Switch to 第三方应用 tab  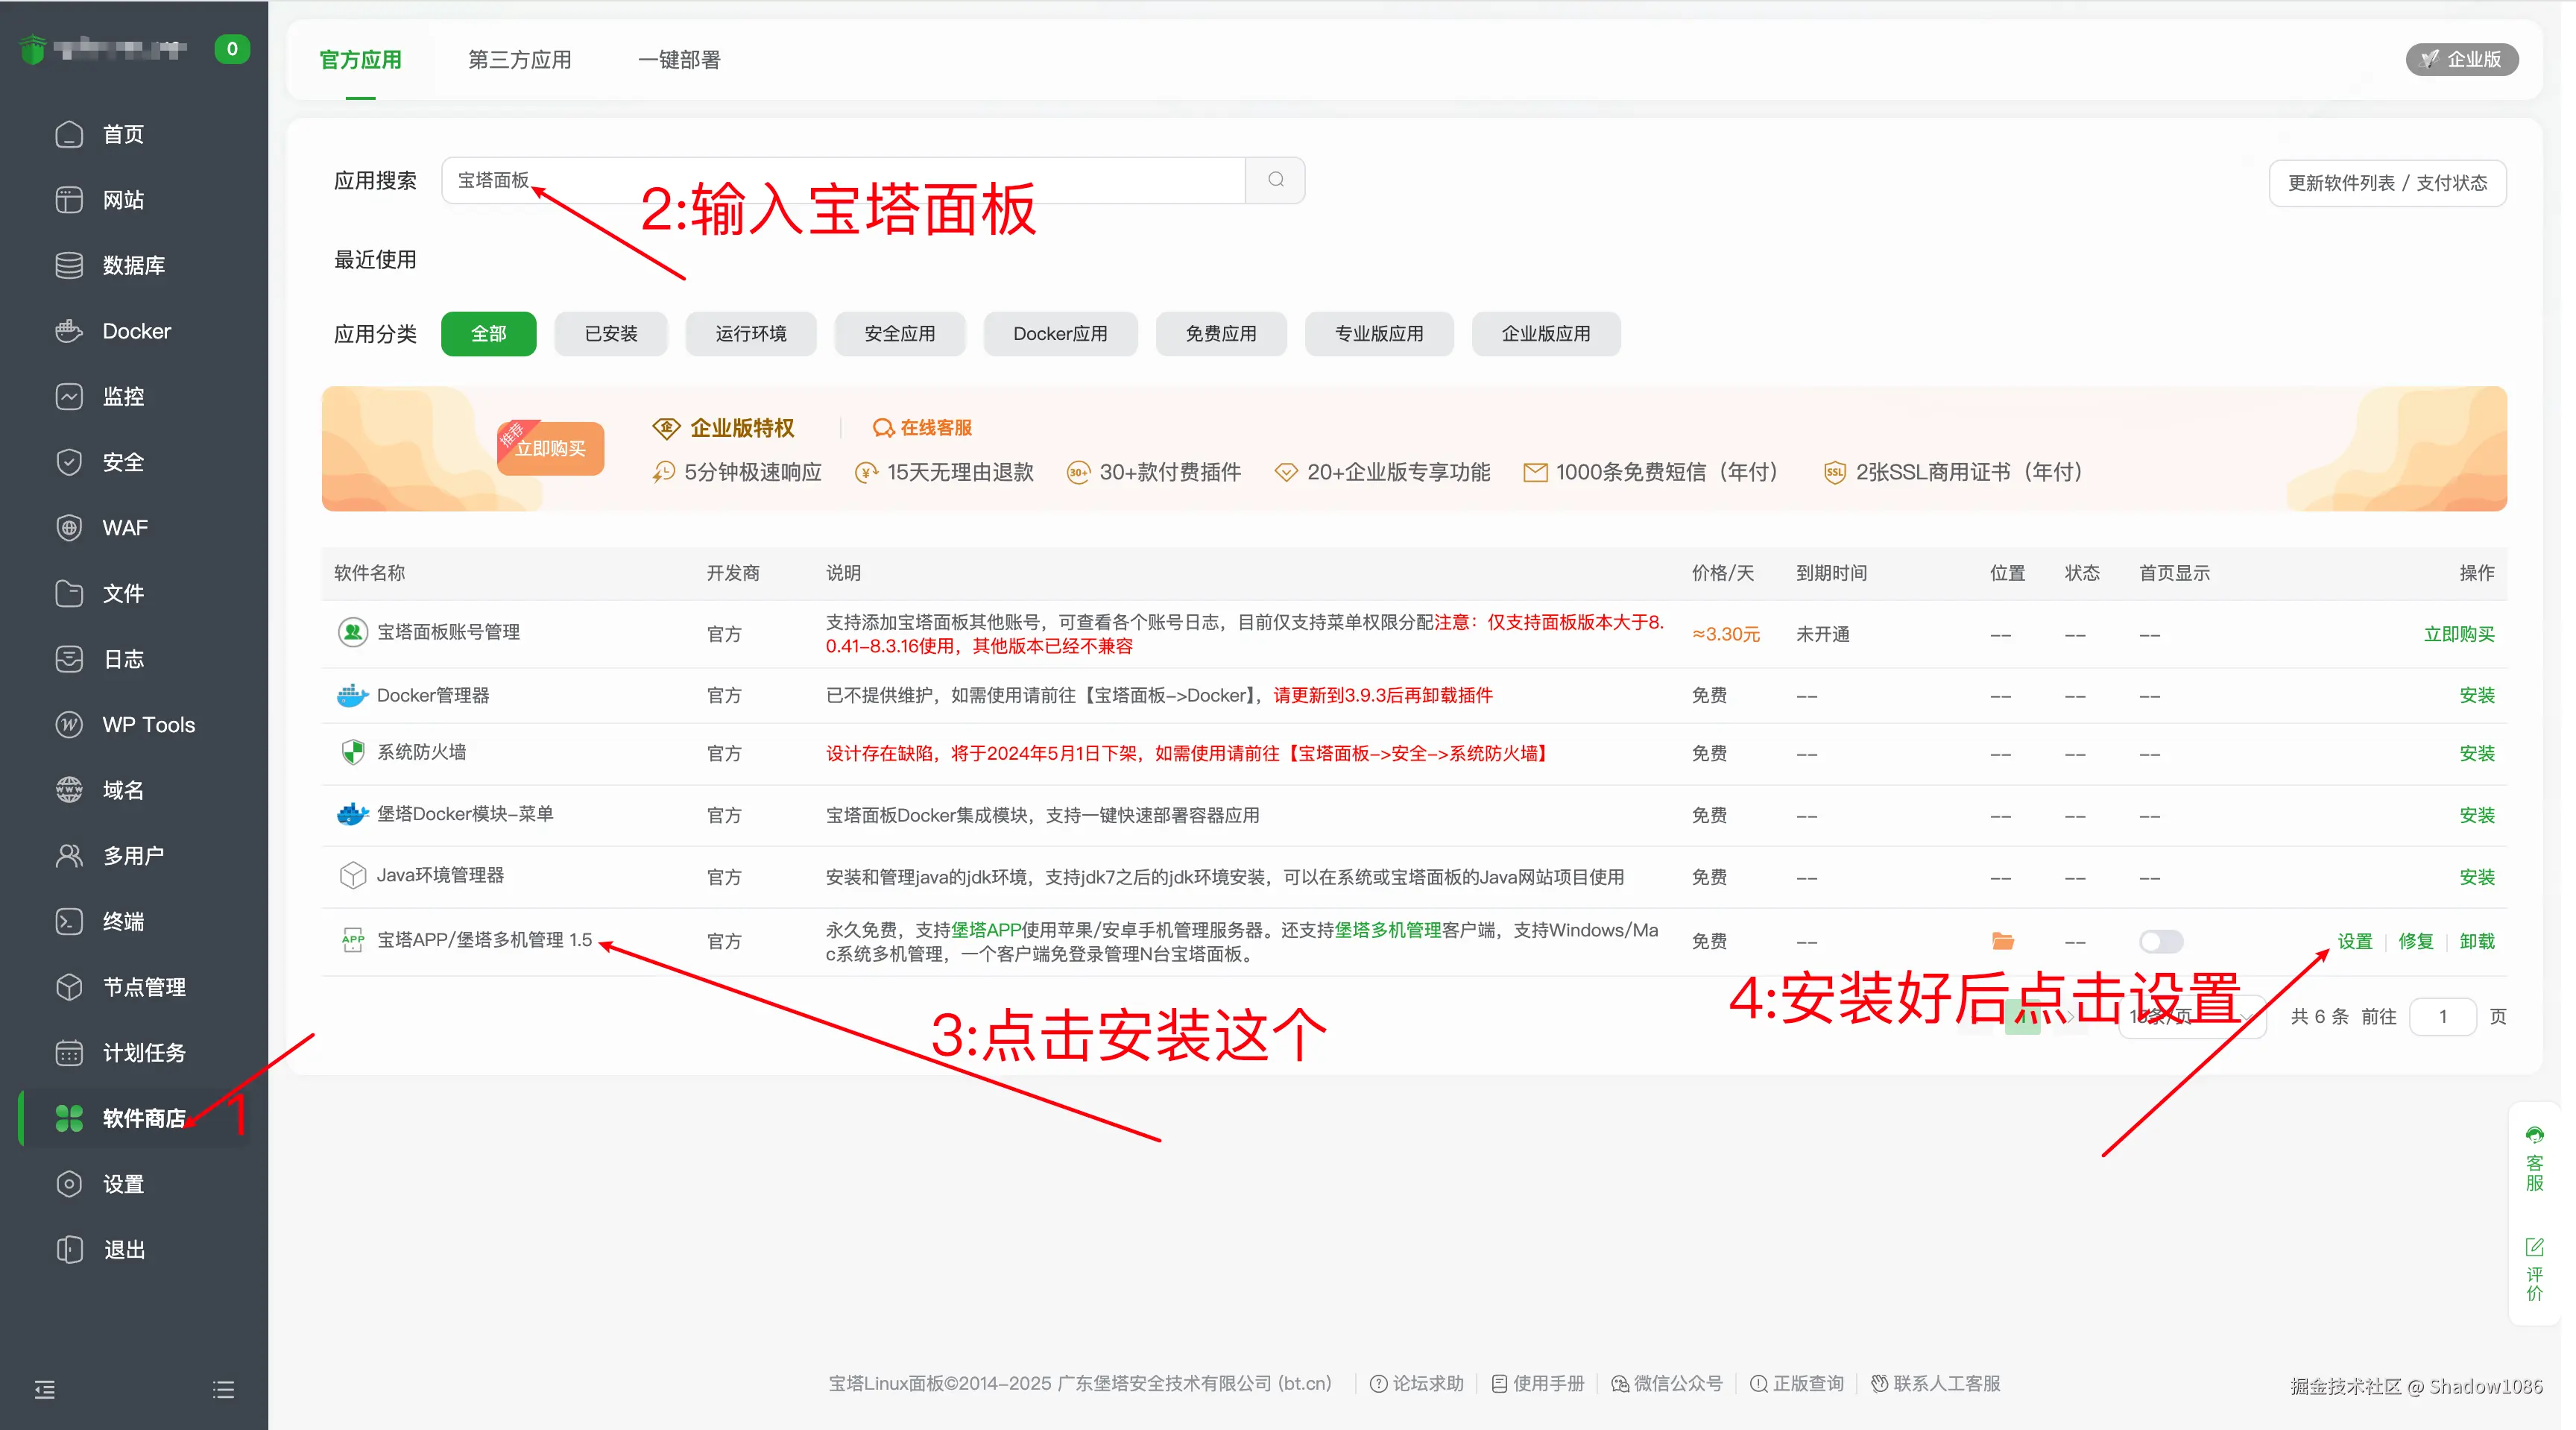[x=519, y=60]
